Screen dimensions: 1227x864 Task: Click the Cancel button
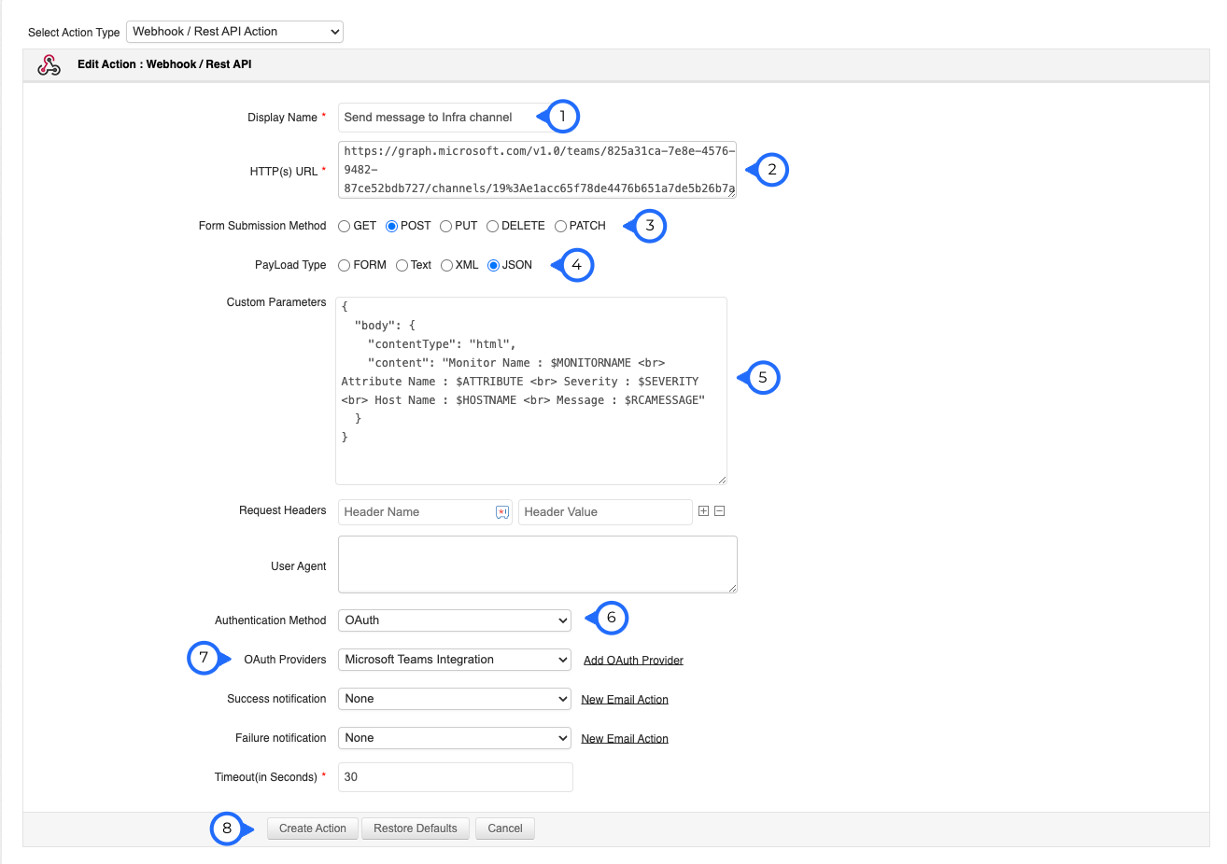[x=504, y=829]
